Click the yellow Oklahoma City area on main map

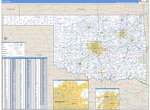[x=96, y=47]
